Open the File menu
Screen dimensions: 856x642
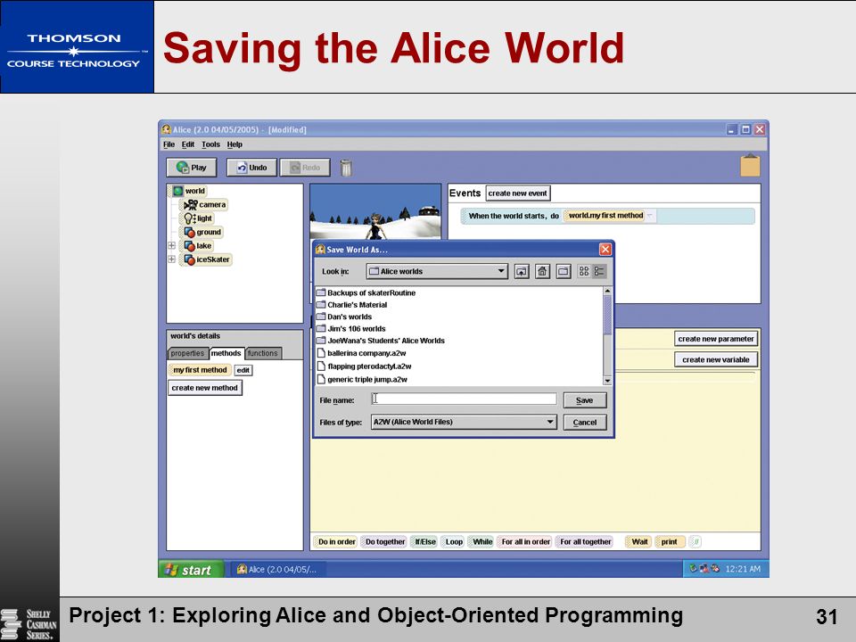tap(169, 144)
